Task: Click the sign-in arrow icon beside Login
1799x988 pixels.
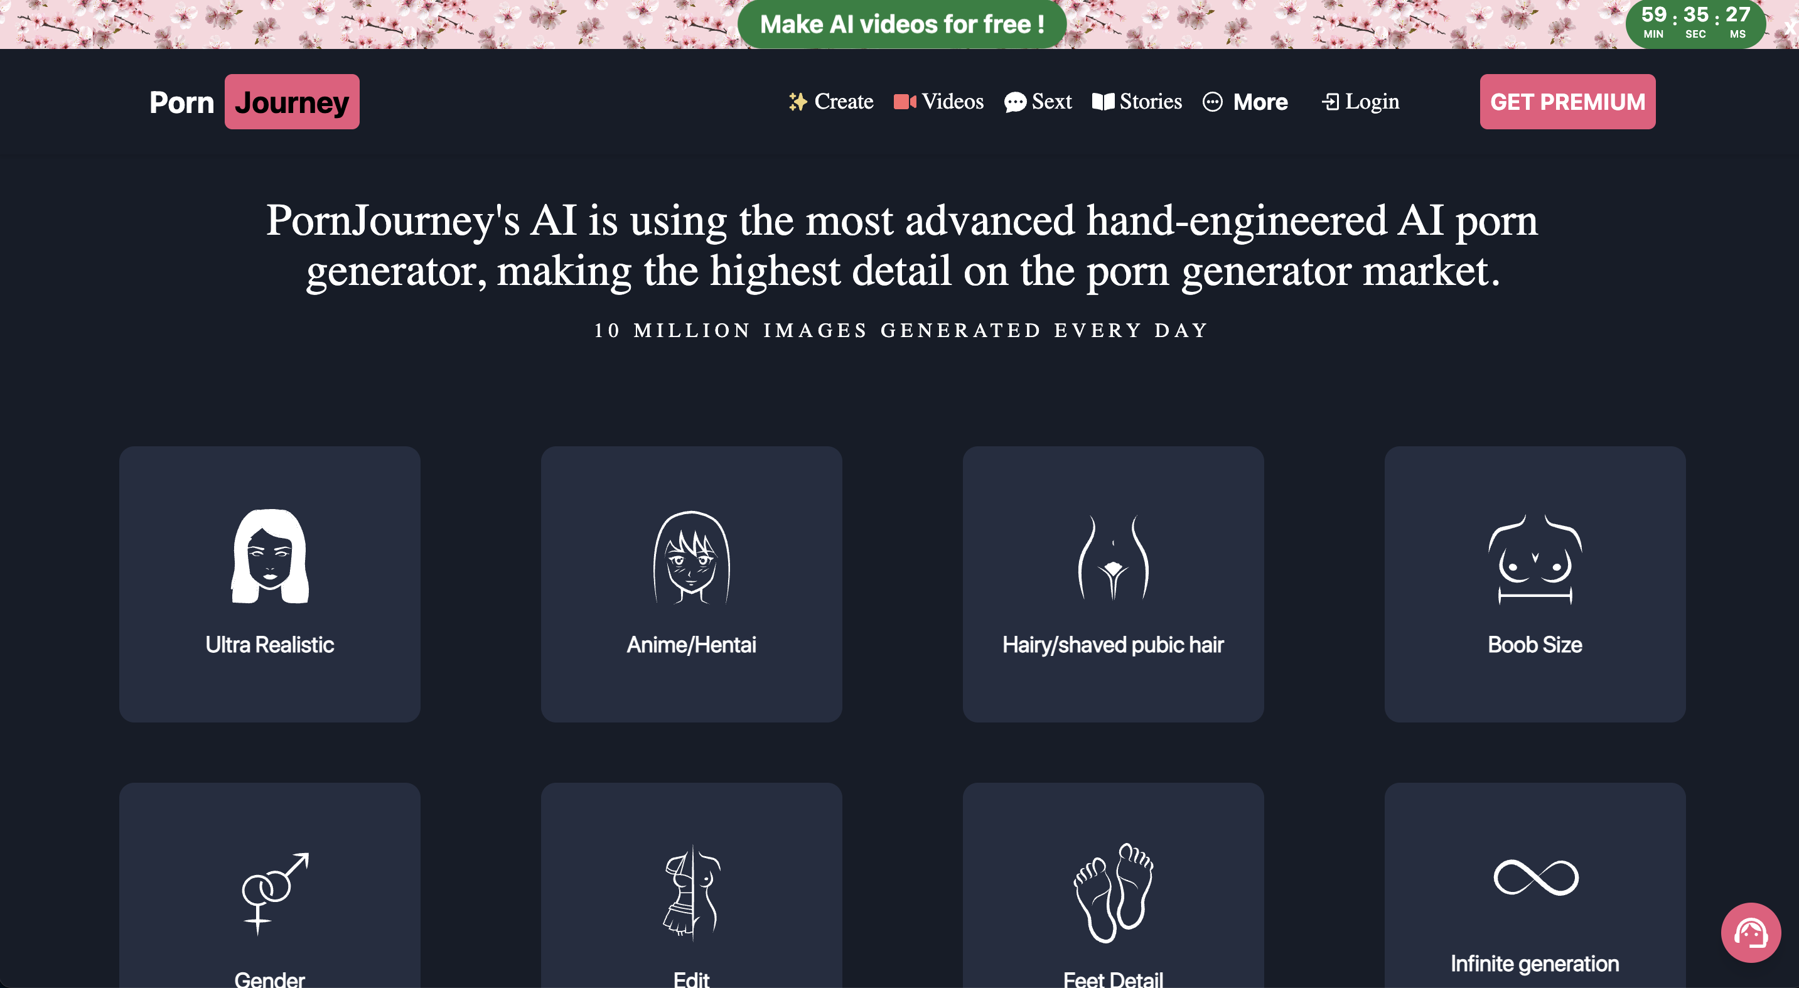Action: click(x=1330, y=102)
